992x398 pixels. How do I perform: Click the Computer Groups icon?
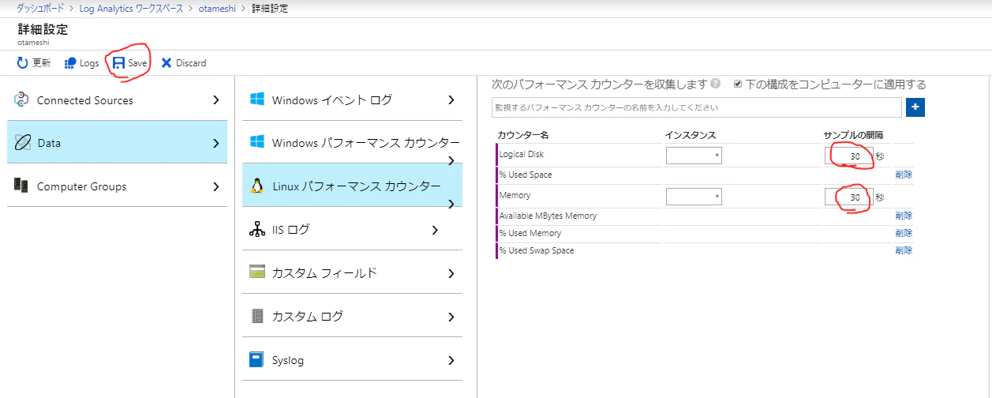click(22, 186)
